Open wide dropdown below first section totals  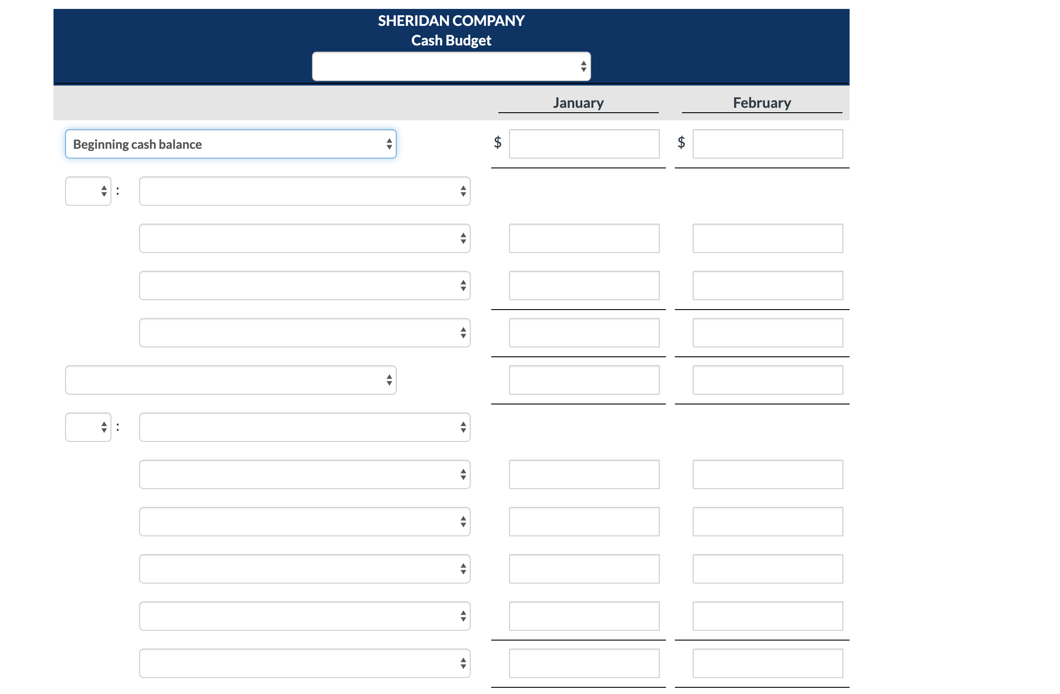[x=230, y=380]
